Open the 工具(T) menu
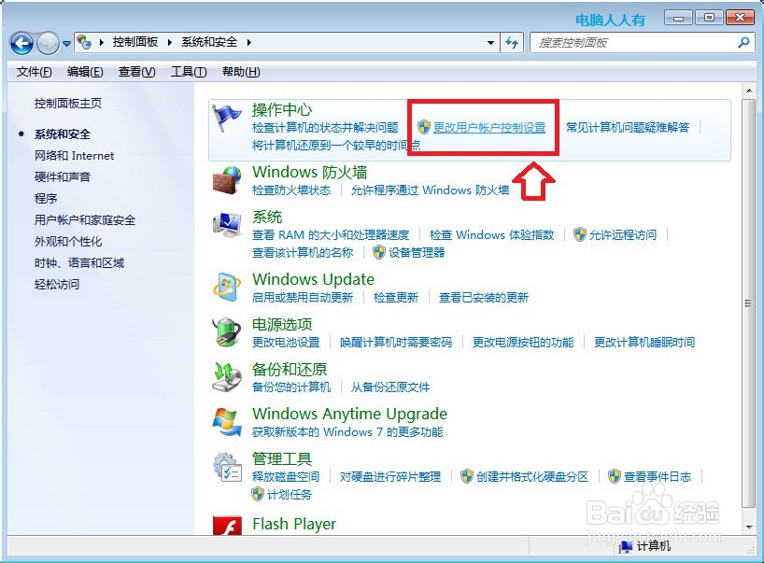The width and height of the screenshot is (764, 563). (189, 72)
